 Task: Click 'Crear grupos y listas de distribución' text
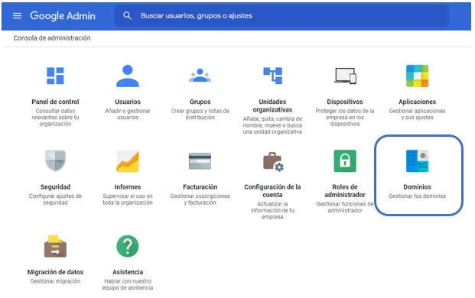(200, 114)
